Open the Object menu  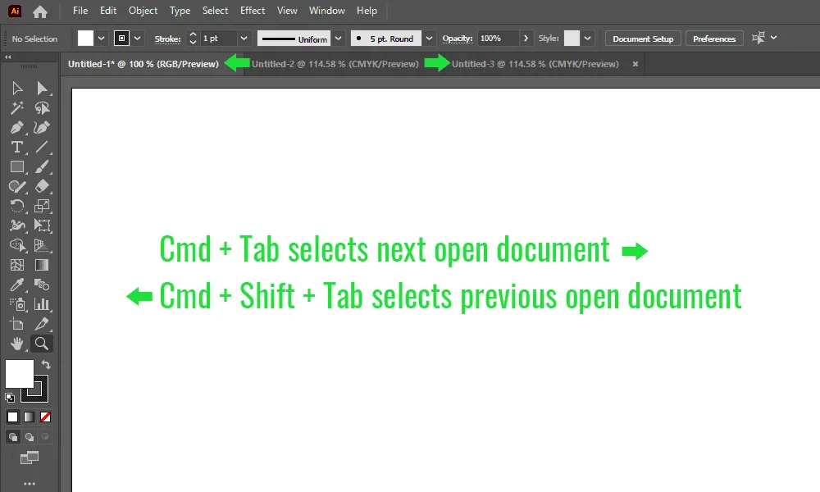(x=143, y=11)
